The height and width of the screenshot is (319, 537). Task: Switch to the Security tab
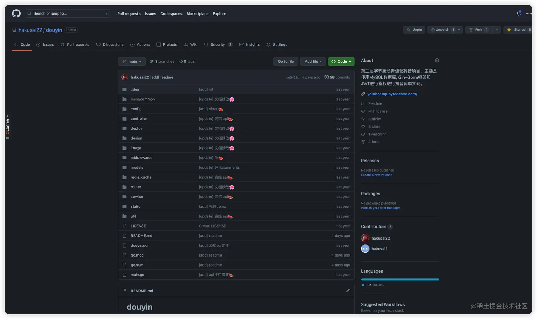click(x=218, y=45)
